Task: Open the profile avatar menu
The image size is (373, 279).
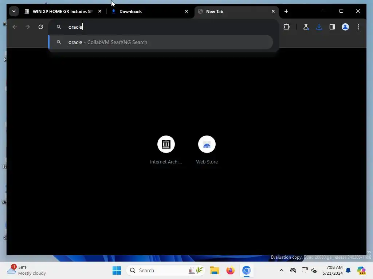Action: pyautogui.click(x=345, y=27)
